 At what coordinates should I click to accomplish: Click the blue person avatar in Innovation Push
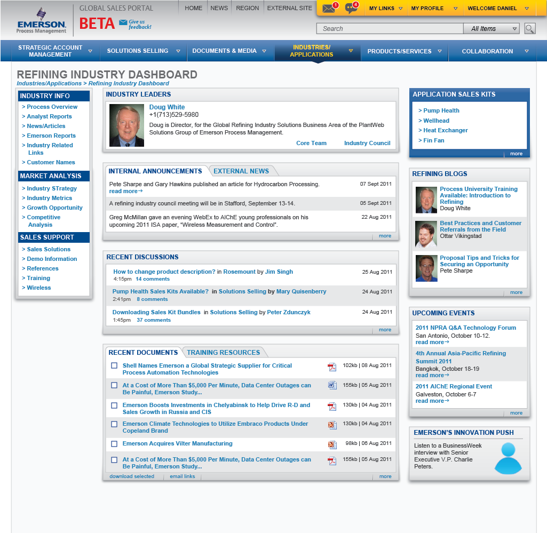508,458
